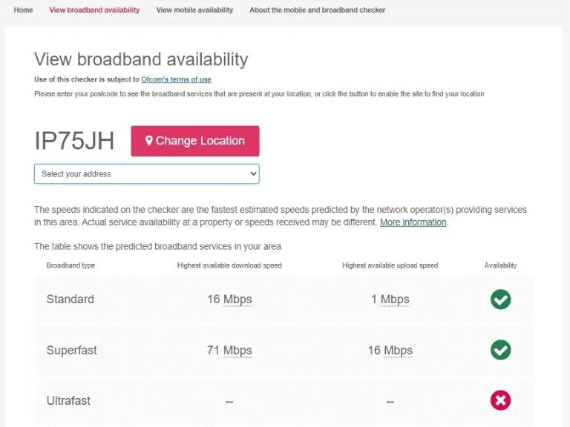Click the Availability column header
Screen dimensions: 570x427
pyautogui.click(x=500, y=265)
